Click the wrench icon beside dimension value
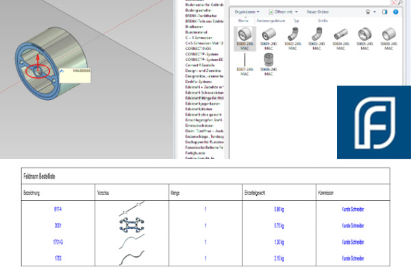Screen dimensions: 411x274 click(62, 71)
